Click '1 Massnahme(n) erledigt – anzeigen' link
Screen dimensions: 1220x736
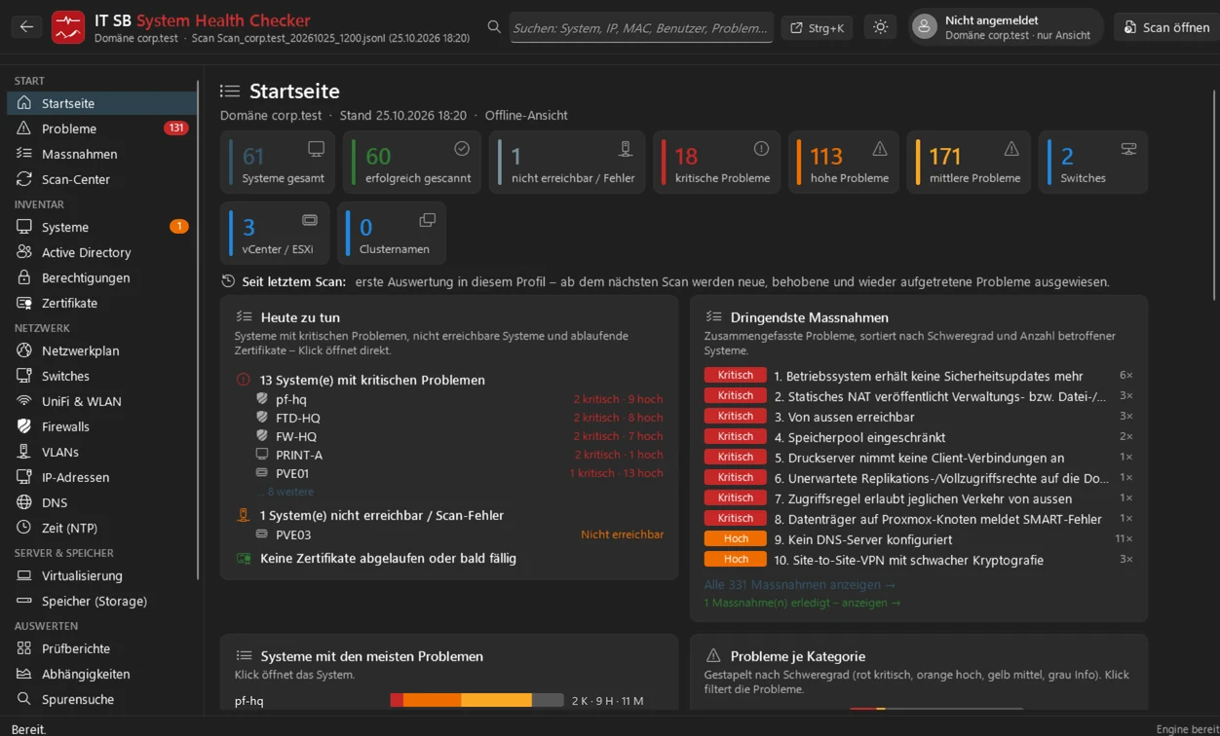802,603
